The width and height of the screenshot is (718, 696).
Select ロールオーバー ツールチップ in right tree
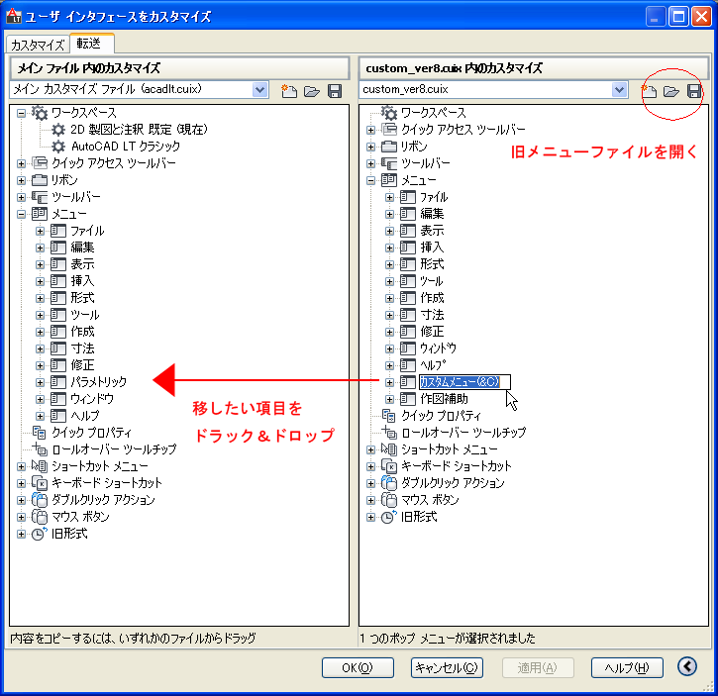pos(463,433)
